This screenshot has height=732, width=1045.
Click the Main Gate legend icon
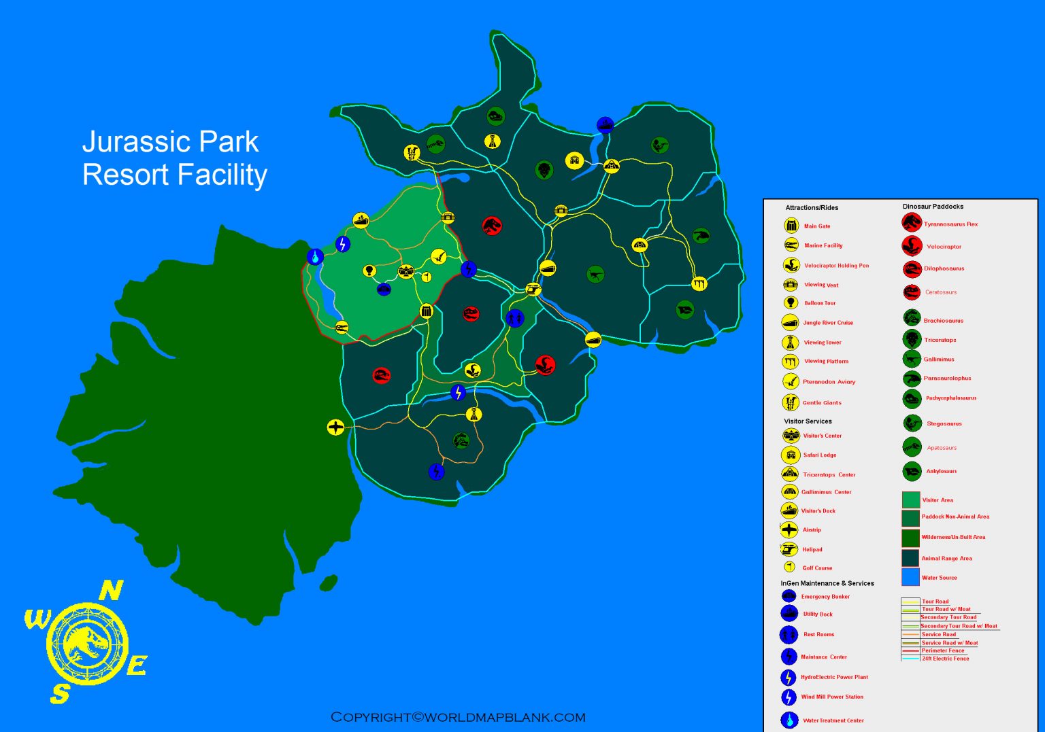click(791, 225)
